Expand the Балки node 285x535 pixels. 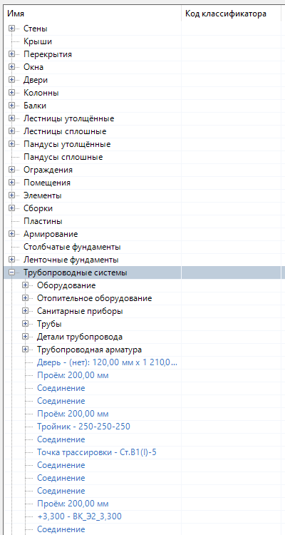[12, 106]
